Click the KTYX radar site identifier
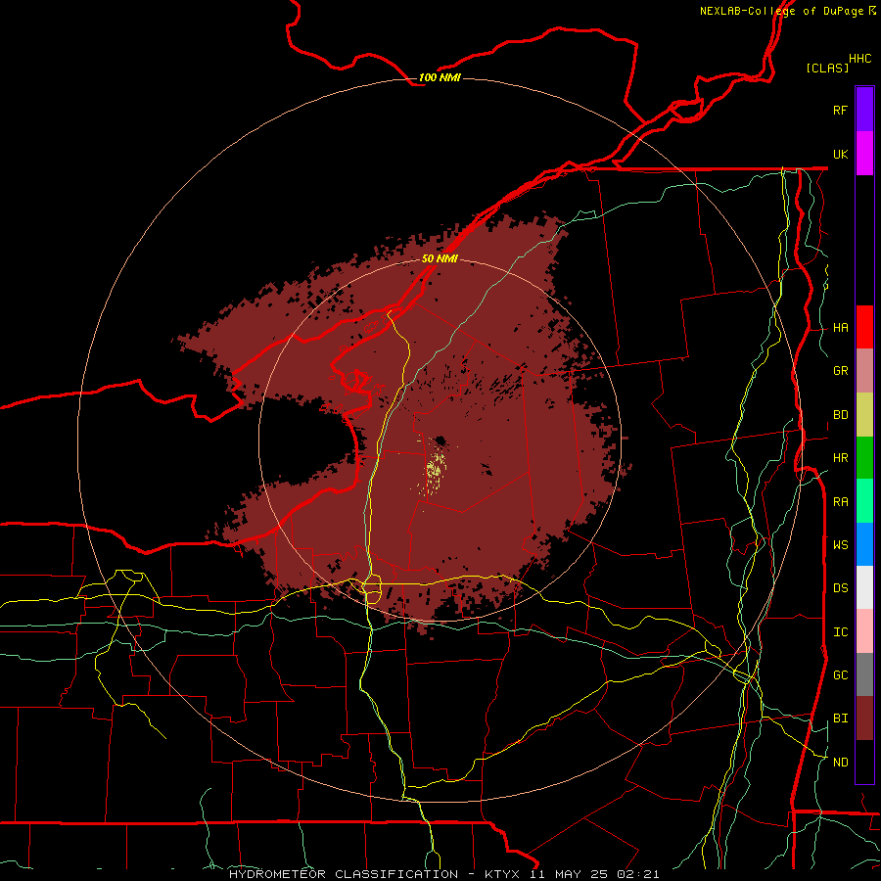The height and width of the screenshot is (881, 881). pos(503,874)
